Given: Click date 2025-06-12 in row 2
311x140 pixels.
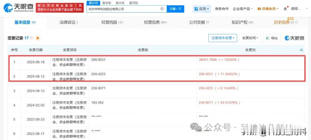Looking at the screenshot, I should coord(36,76).
